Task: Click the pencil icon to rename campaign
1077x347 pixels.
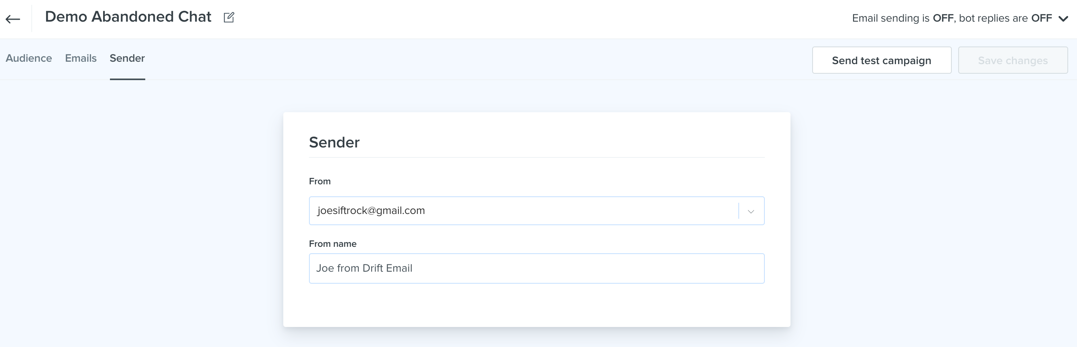Action: coord(229,18)
